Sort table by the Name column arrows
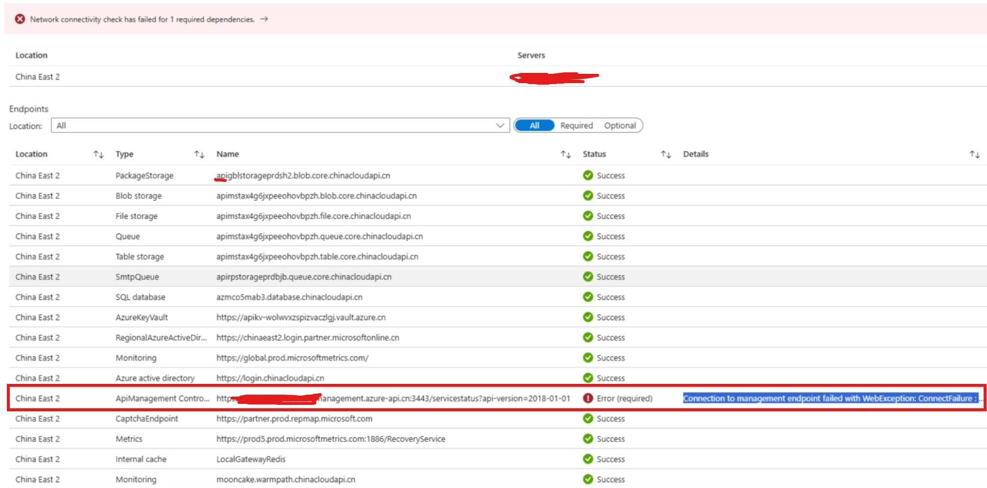 click(x=566, y=155)
